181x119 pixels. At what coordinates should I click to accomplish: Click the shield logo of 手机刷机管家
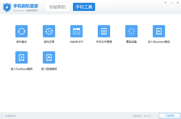point(7,8)
